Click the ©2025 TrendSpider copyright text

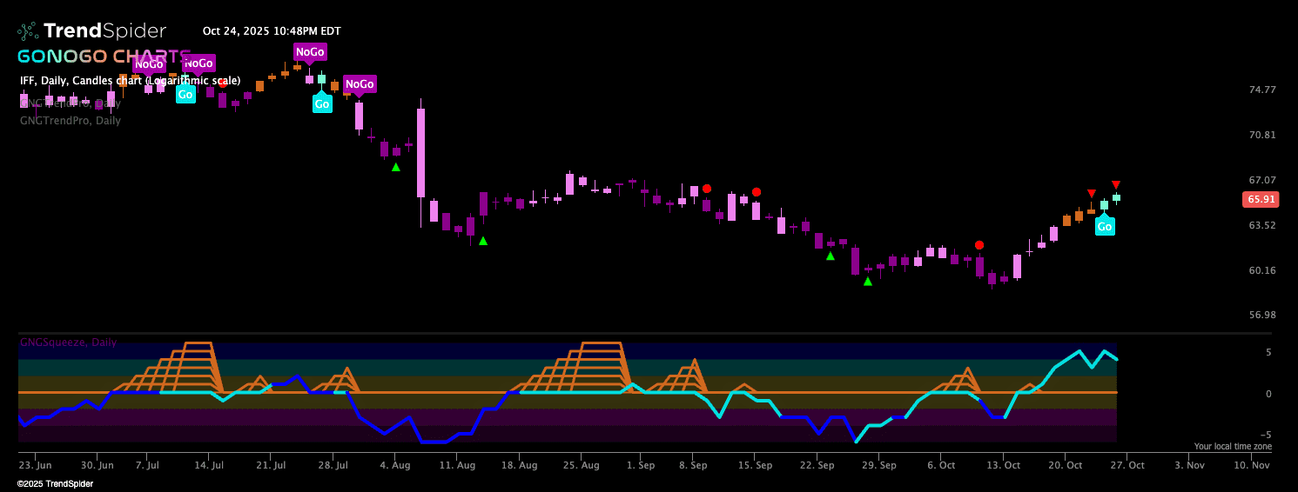pyautogui.click(x=55, y=483)
